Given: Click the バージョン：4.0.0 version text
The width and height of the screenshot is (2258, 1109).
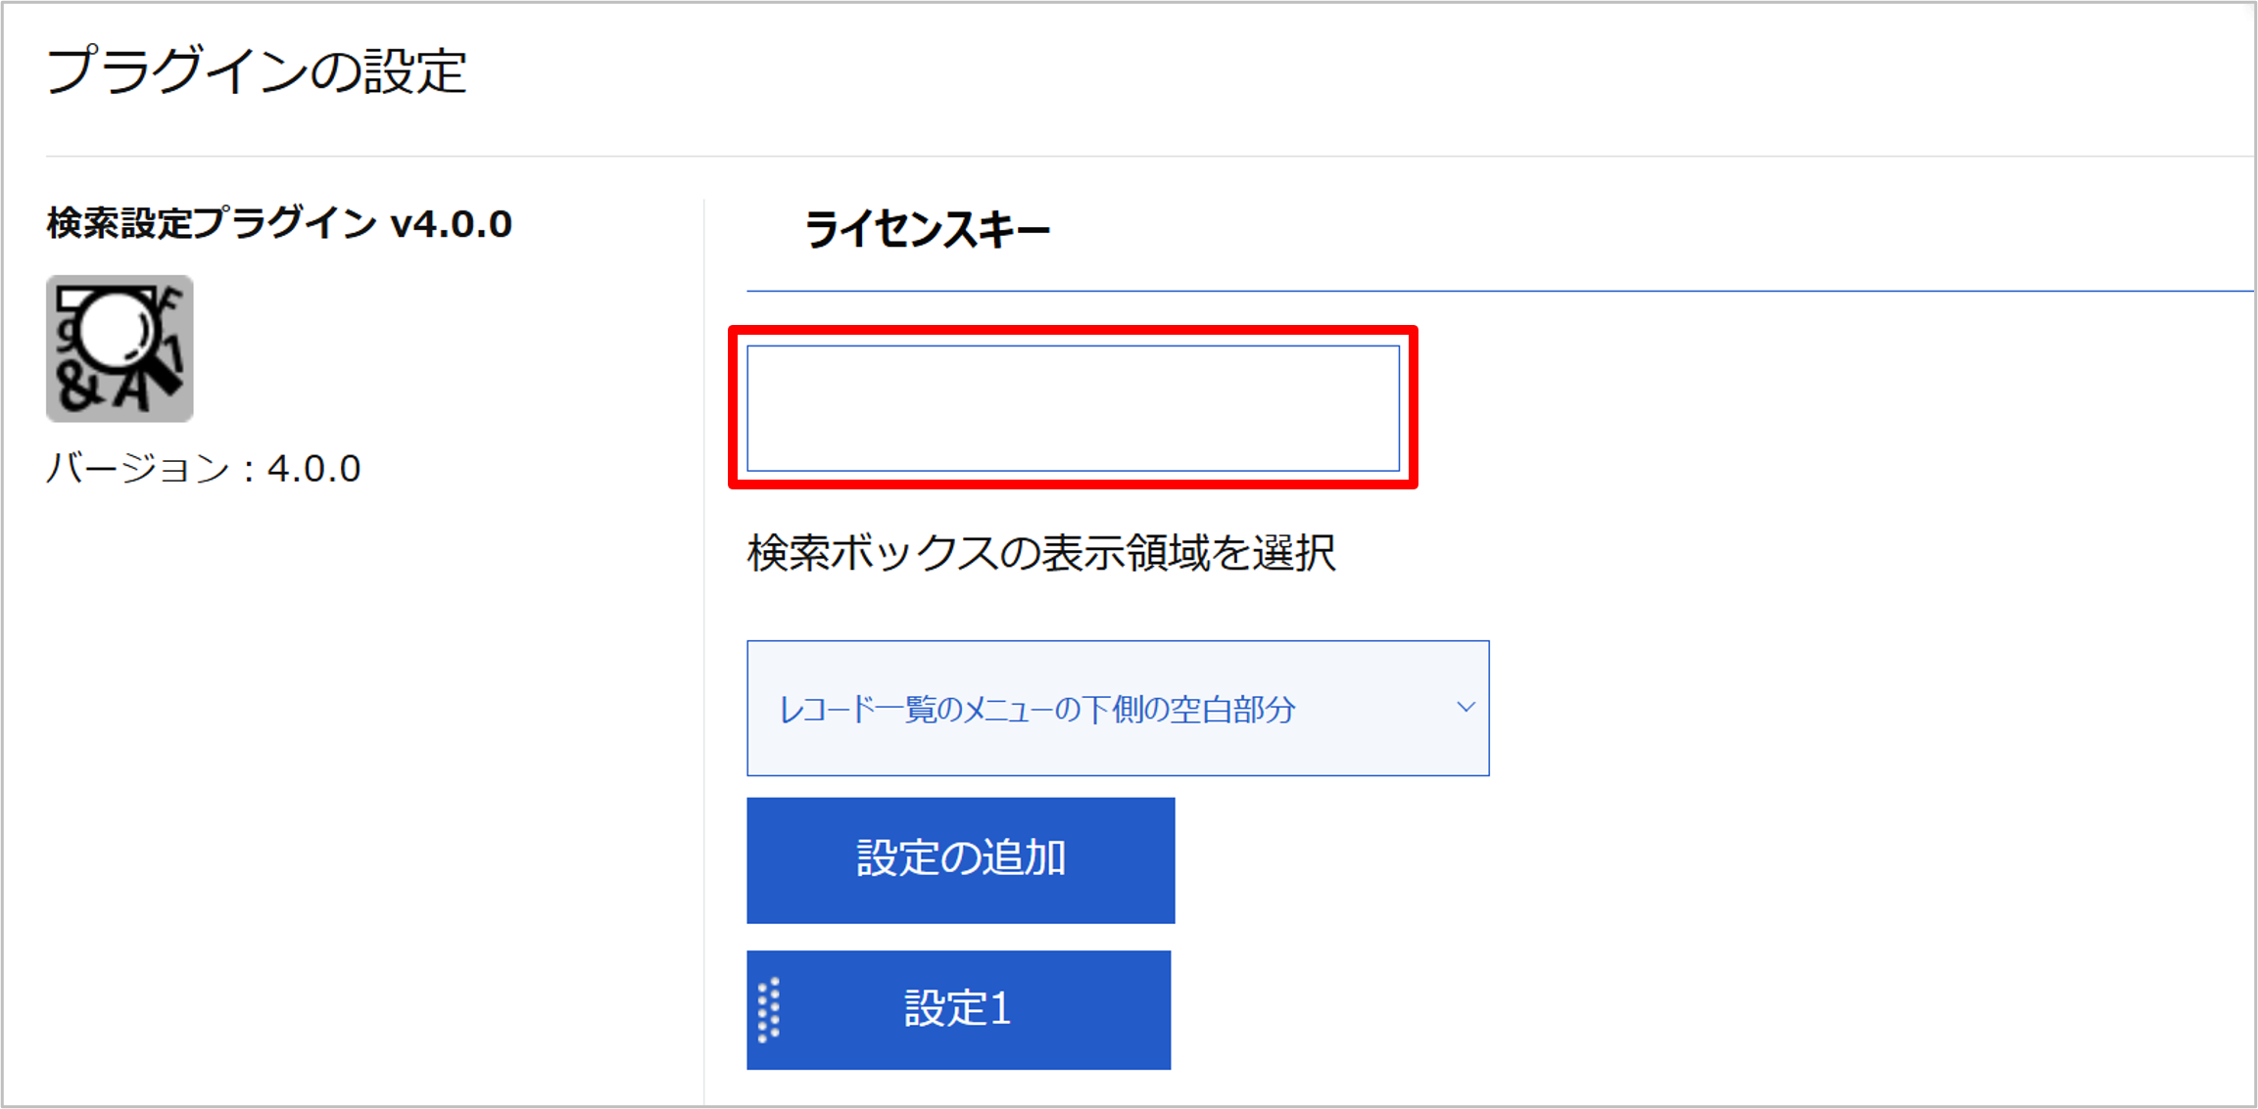Looking at the screenshot, I should click(x=204, y=468).
